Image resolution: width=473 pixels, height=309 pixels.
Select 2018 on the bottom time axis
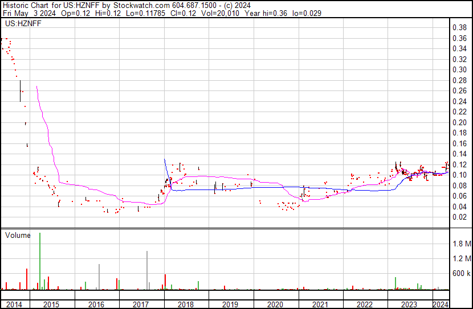(186, 304)
